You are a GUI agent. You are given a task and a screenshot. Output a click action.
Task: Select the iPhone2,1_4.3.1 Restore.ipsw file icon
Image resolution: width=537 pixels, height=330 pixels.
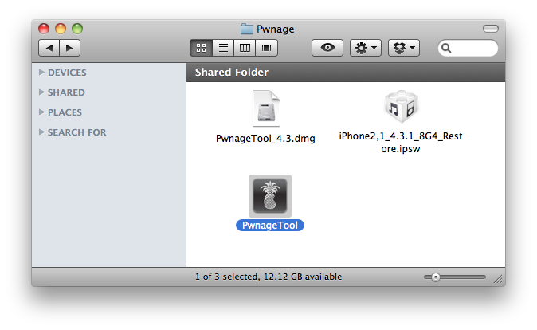[x=400, y=108]
